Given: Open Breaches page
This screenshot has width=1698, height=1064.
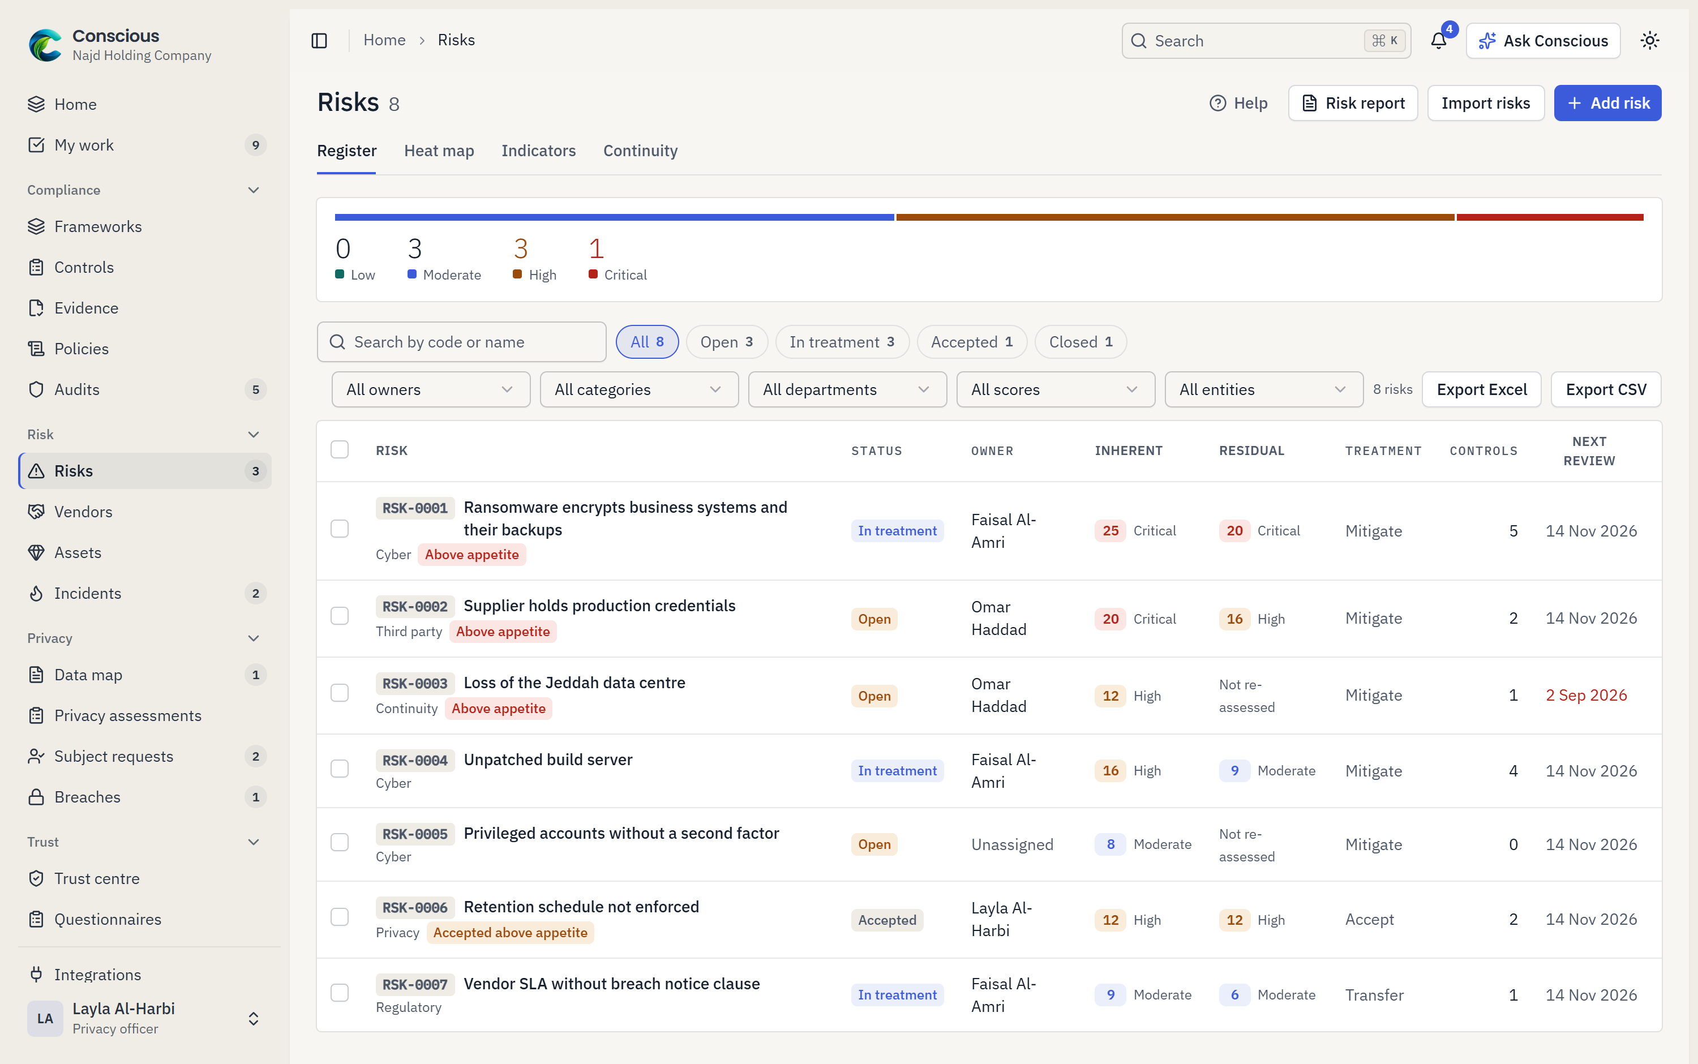Looking at the screenshot, I should point(144,797).
